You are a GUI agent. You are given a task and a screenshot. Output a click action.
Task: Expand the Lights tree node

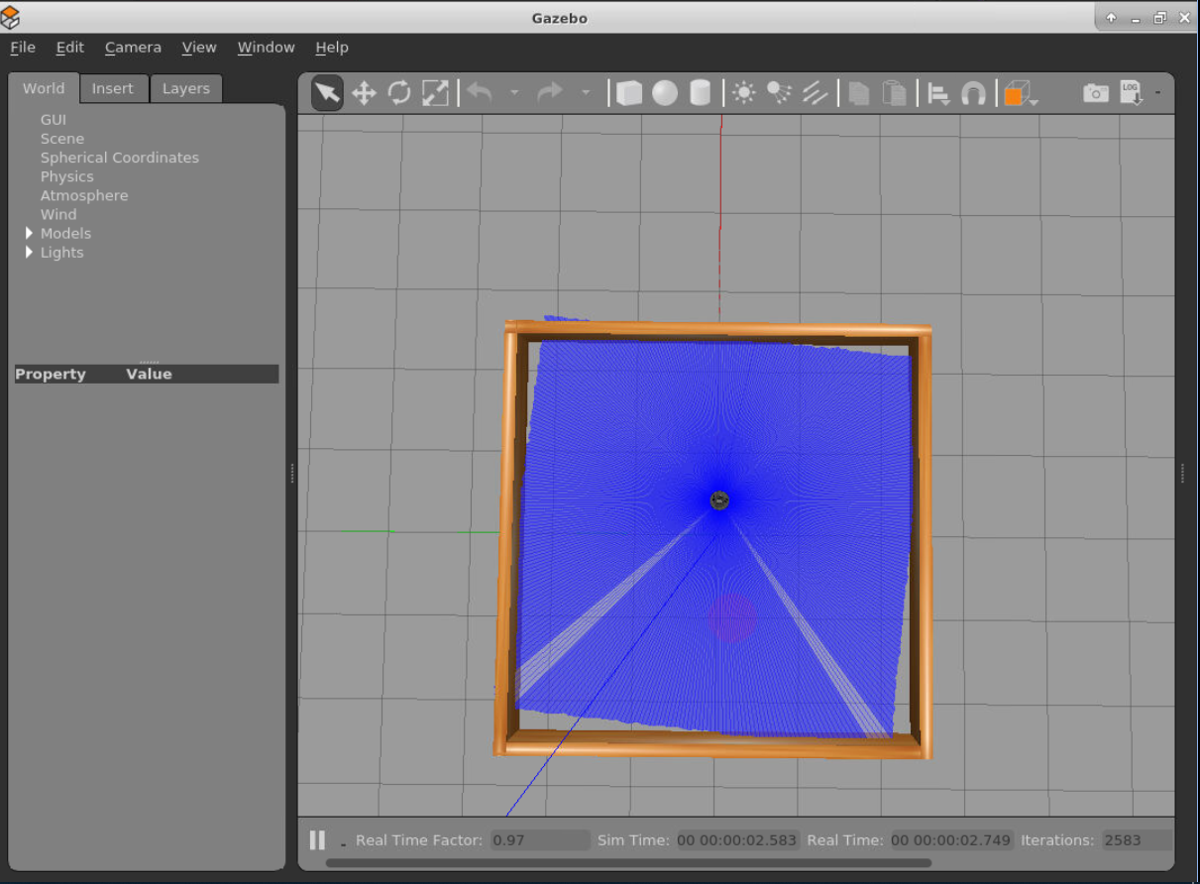point(29,252)
